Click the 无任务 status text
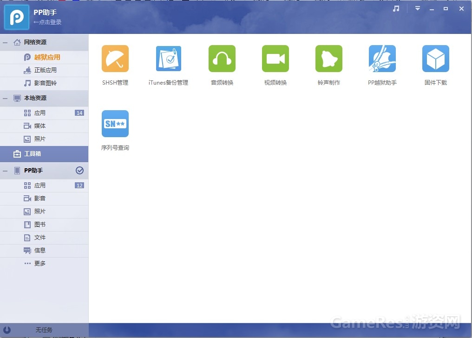 pos(44,330)
